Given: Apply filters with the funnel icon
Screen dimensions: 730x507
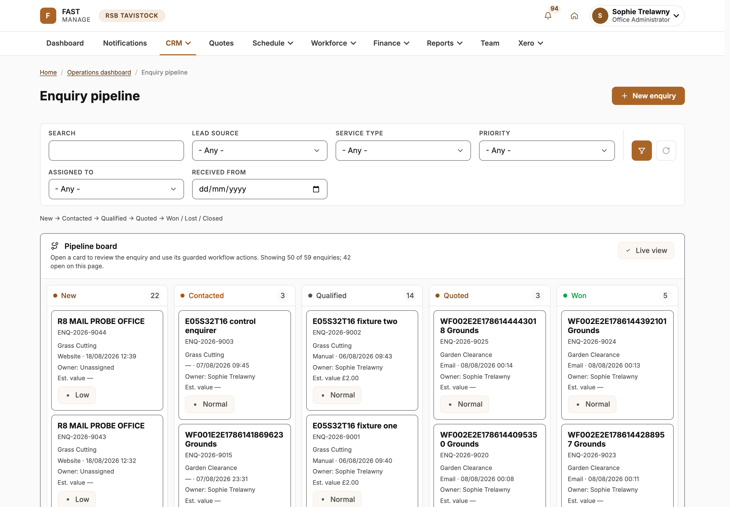Looking at the screenshot, I should pos(641,151).
